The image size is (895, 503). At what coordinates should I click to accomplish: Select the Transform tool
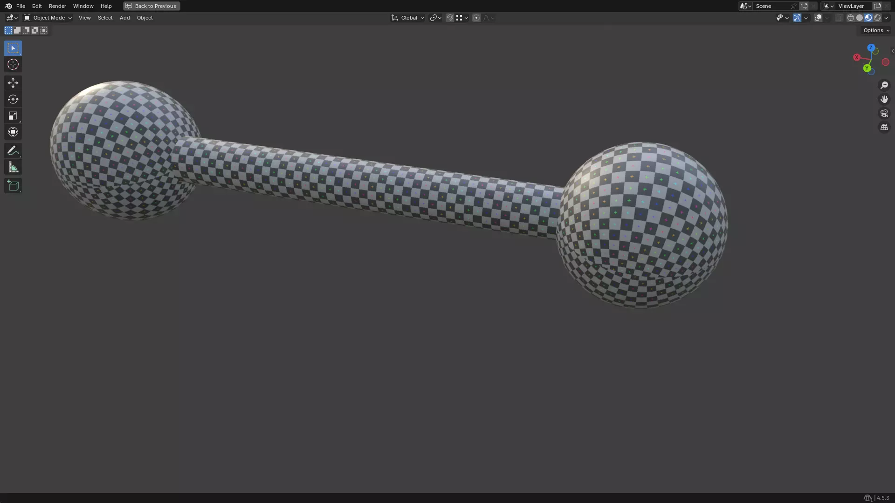pos(13,132)
